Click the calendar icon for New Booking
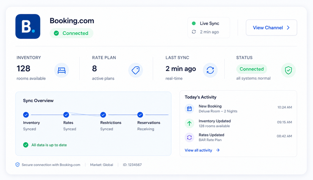 coord(189,109)
